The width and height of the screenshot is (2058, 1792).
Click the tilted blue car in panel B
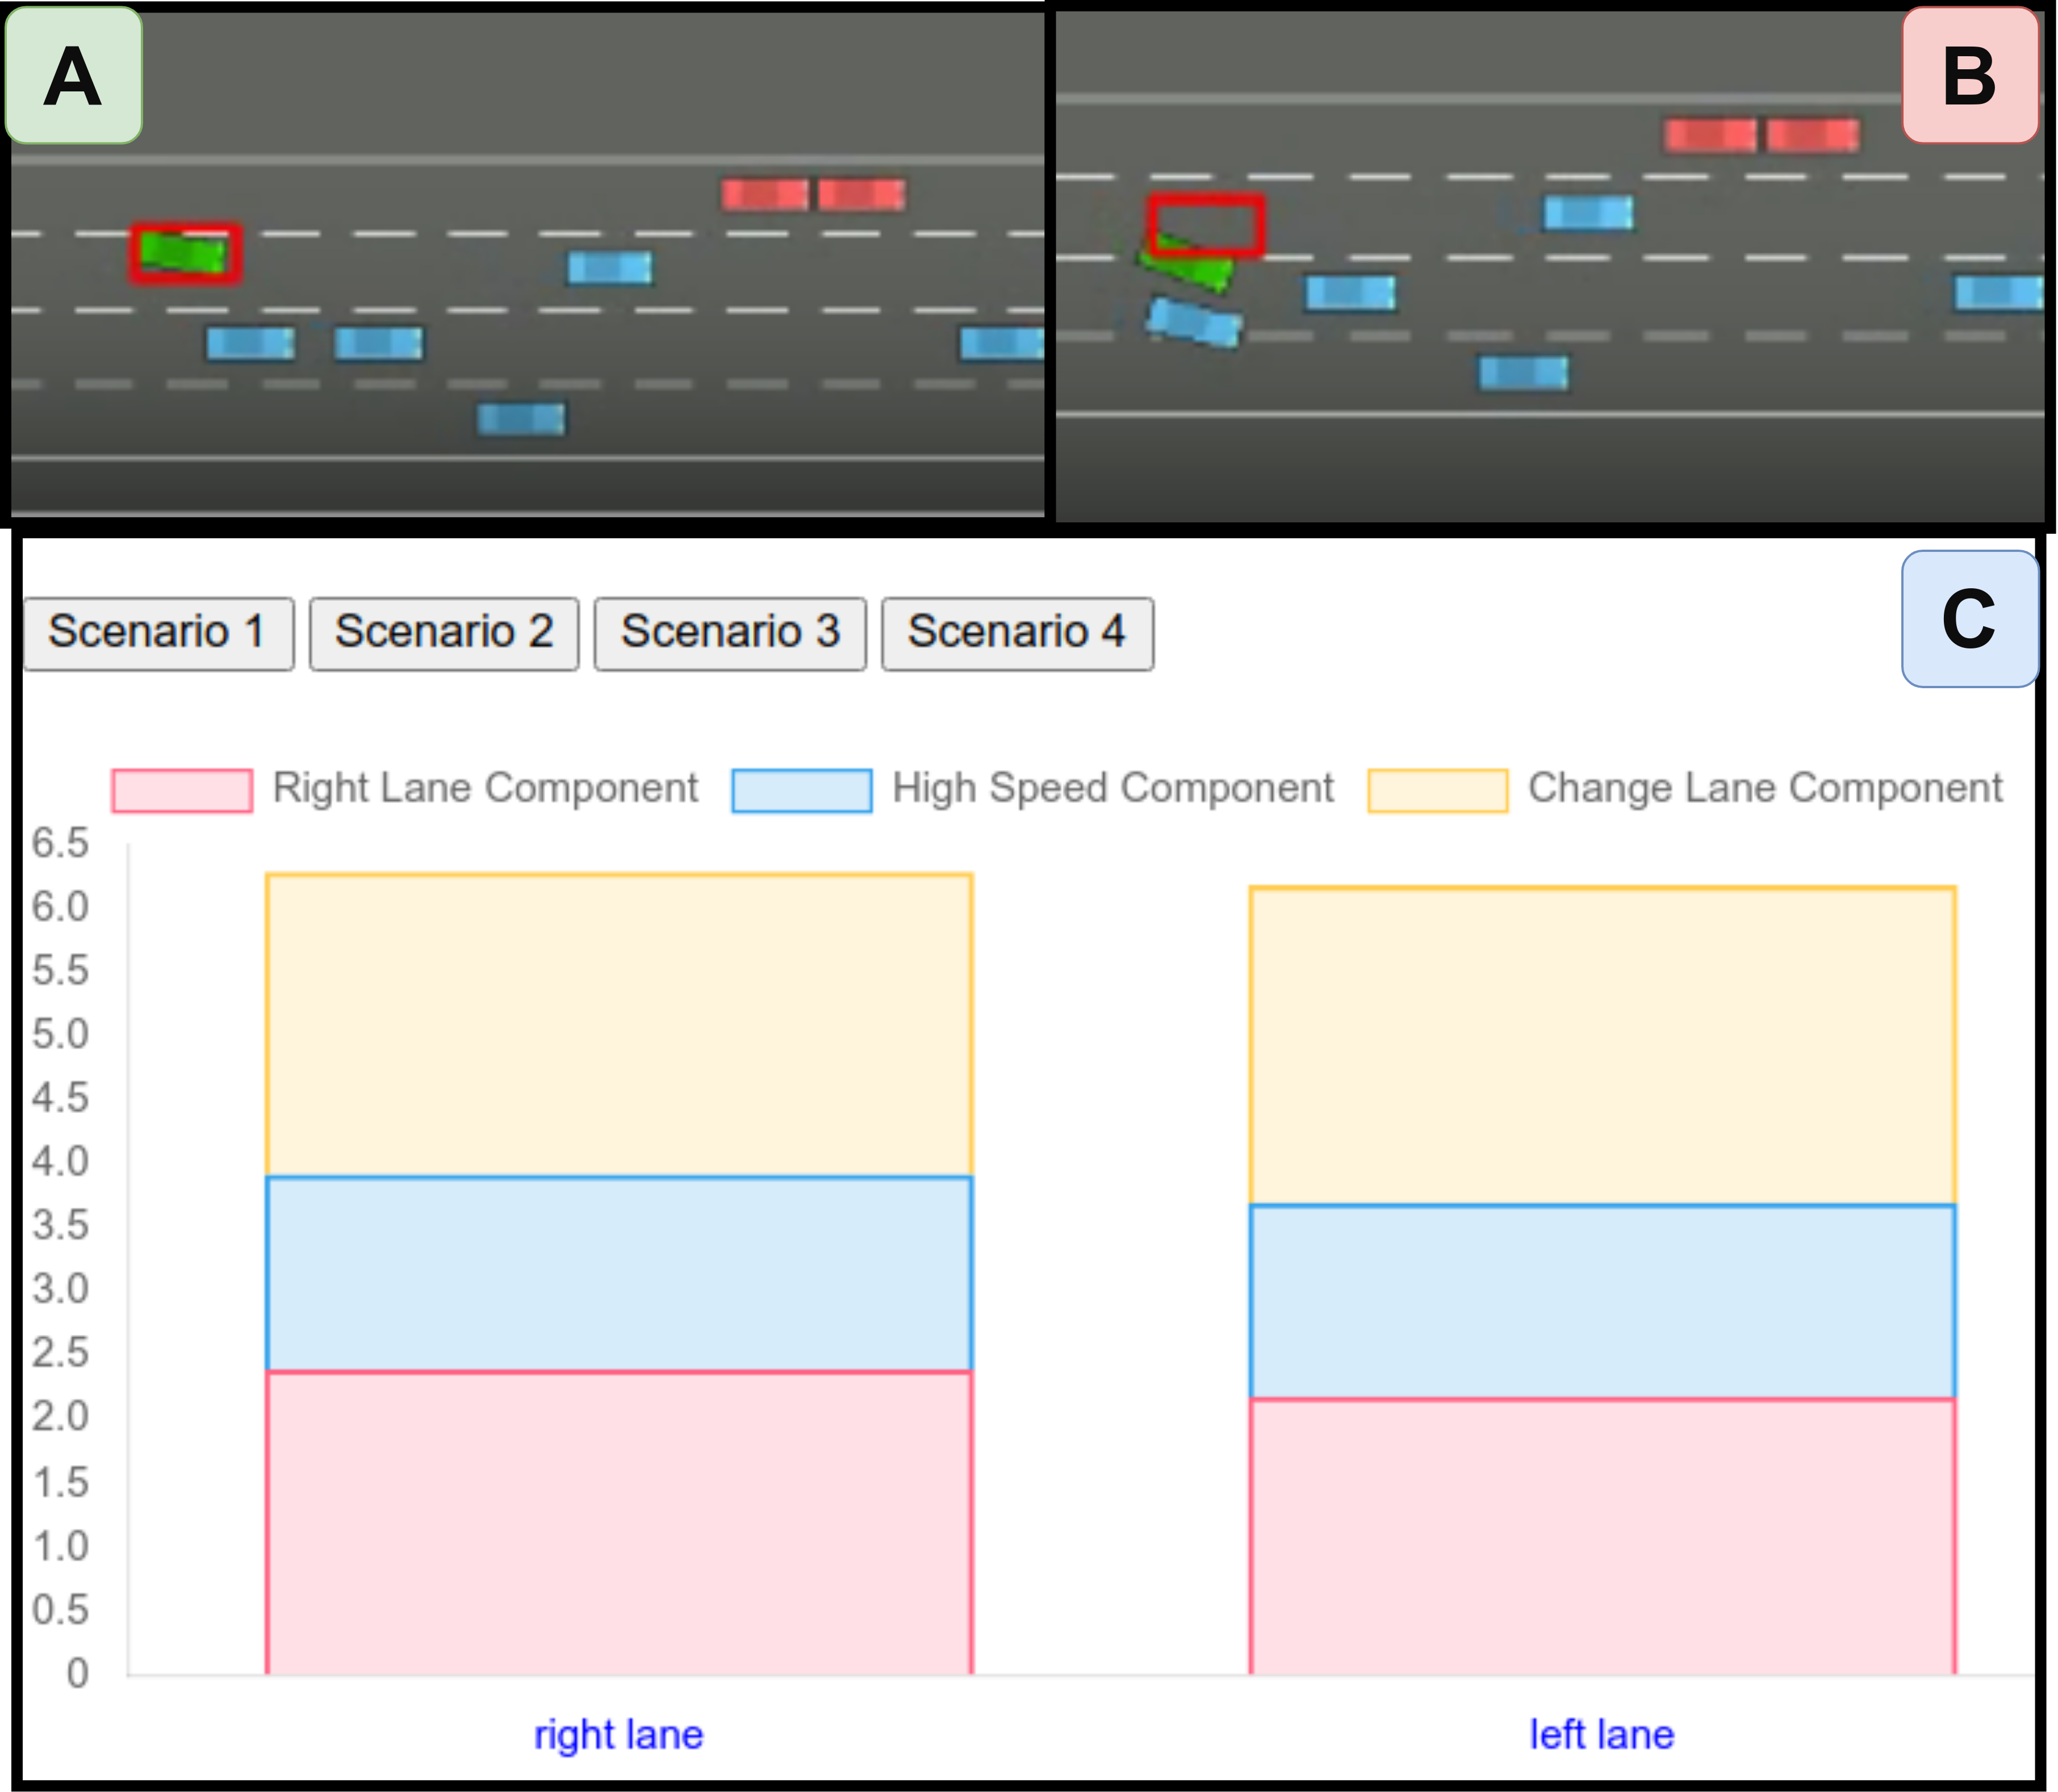click(x=1194, y=323)
